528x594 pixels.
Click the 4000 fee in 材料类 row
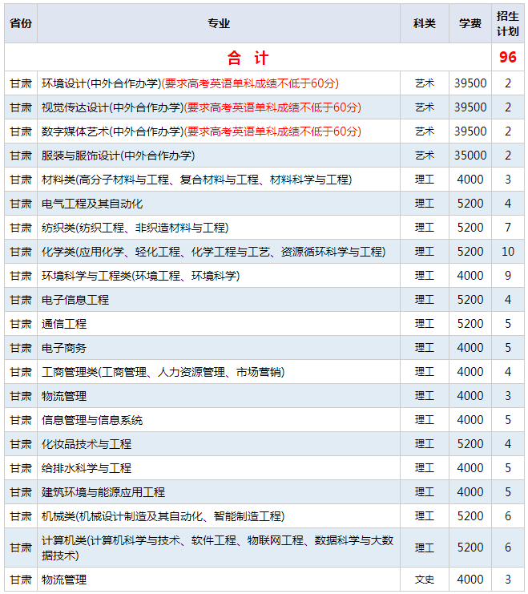(x=470, y=180)
